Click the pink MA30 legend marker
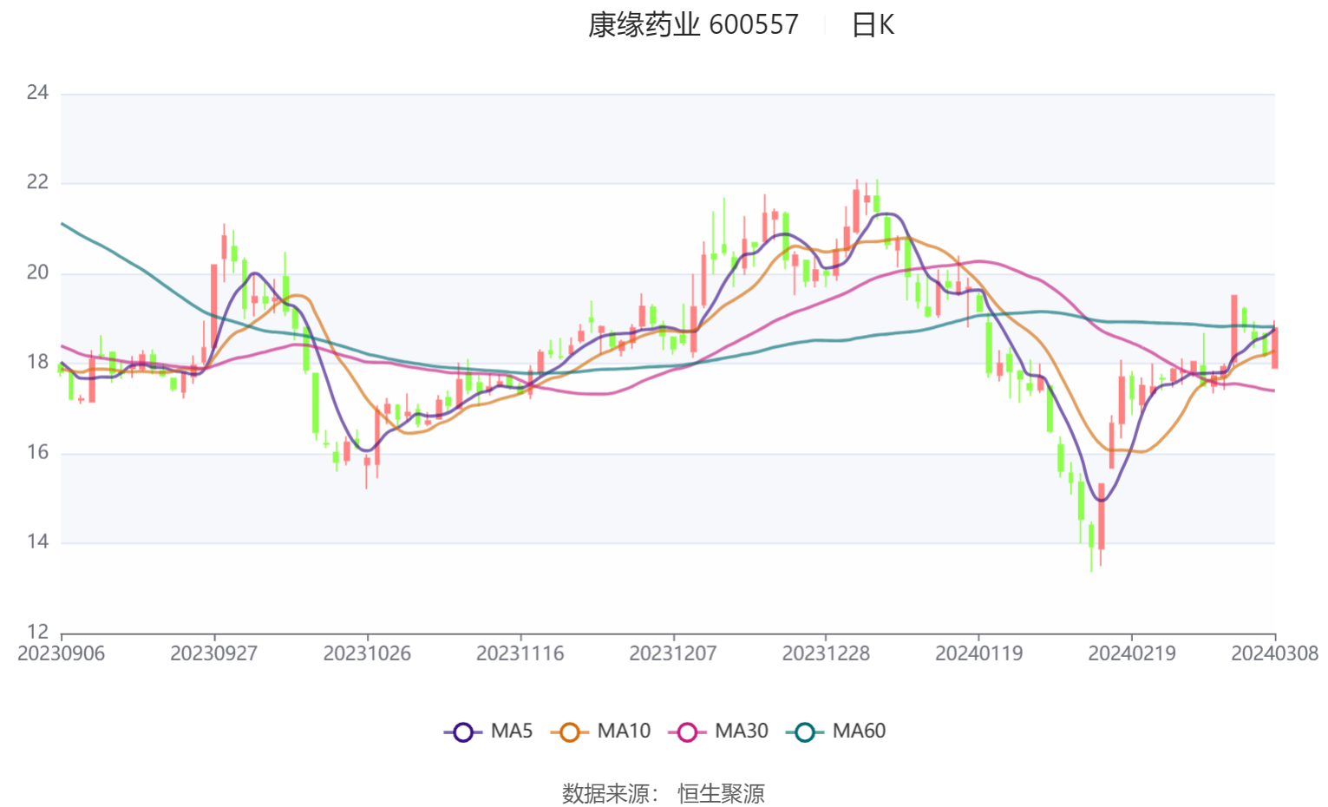Image resolution: width=1328 pixels, height=807 pixels. tap(687, 732)
